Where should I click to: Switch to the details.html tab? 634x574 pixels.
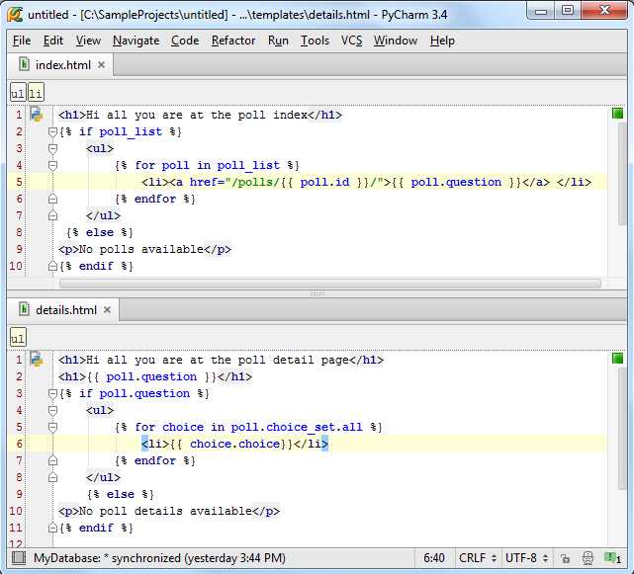point(65,310)
